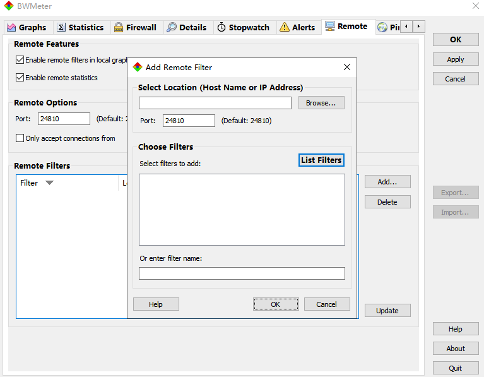Click the Details magnifier icon
Viewport: 484px width, 377px height.
pos(171,27)
